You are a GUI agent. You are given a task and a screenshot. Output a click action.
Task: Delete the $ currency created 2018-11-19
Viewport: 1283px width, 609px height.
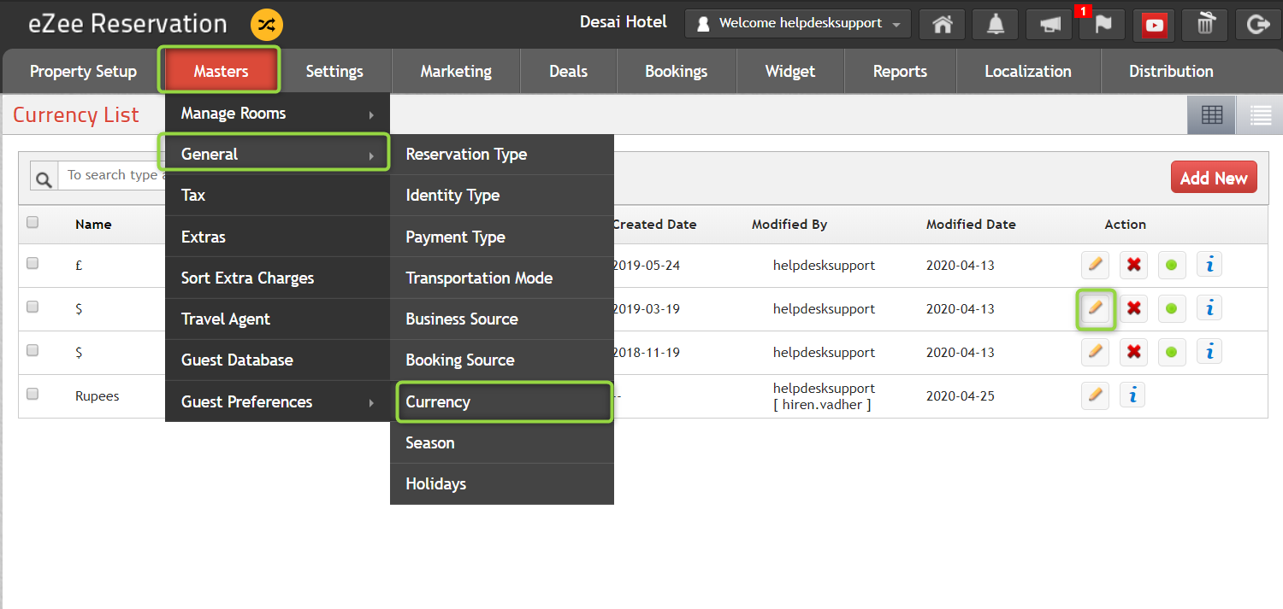(1133, 351)
